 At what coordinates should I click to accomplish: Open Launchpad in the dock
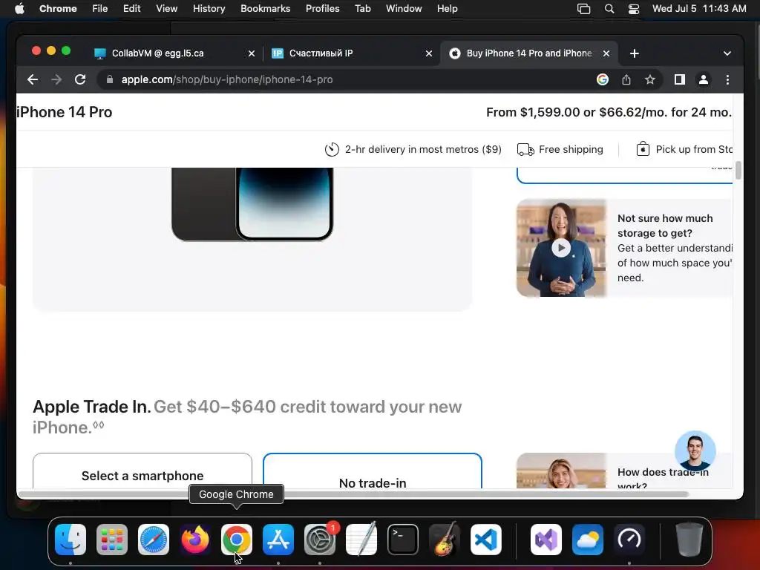112,540
